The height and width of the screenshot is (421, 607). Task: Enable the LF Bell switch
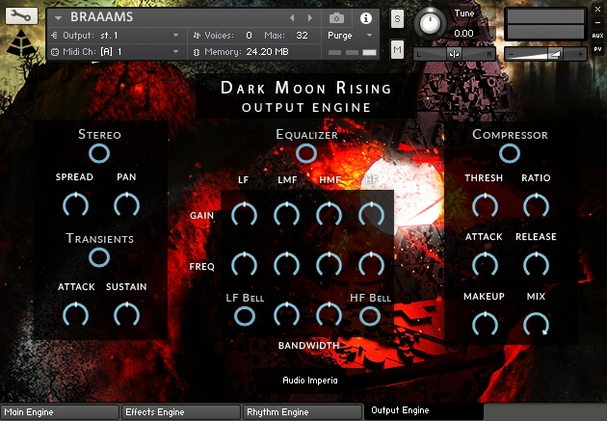(x=245, y=316)
